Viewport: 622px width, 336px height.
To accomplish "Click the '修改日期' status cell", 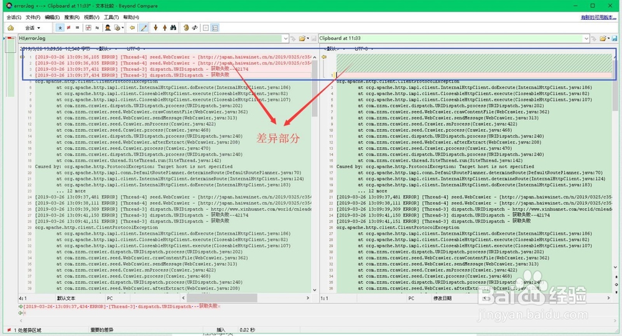I will [x=442, y=298].
